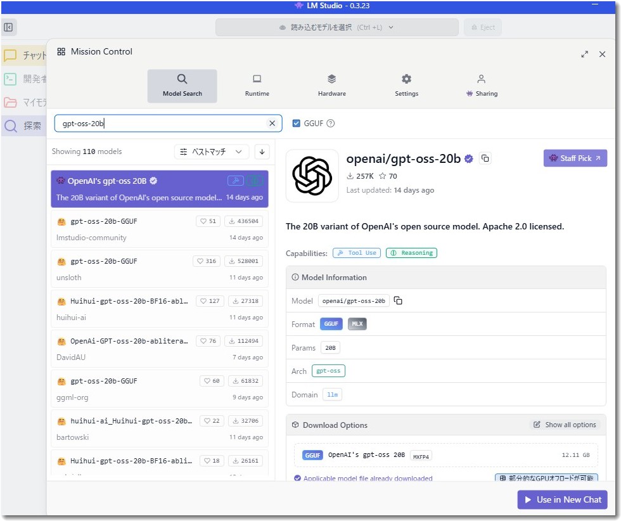The height and width of the screenshot is (521, 621).
Task: Select OpenAI's gpt-oss 20B search result
Action: pos(160,189)
